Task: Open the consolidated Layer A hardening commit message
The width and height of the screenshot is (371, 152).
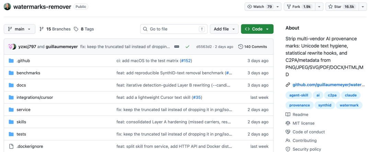Action: [174, 122]
